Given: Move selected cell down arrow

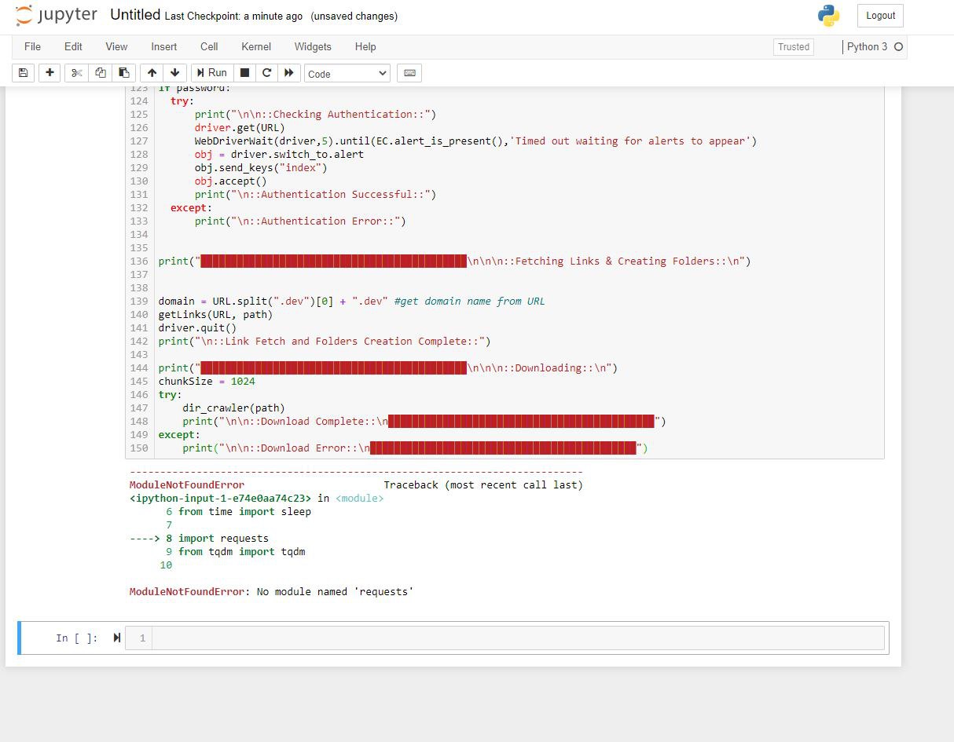Looking at the screenshot, I should (174, 73).
